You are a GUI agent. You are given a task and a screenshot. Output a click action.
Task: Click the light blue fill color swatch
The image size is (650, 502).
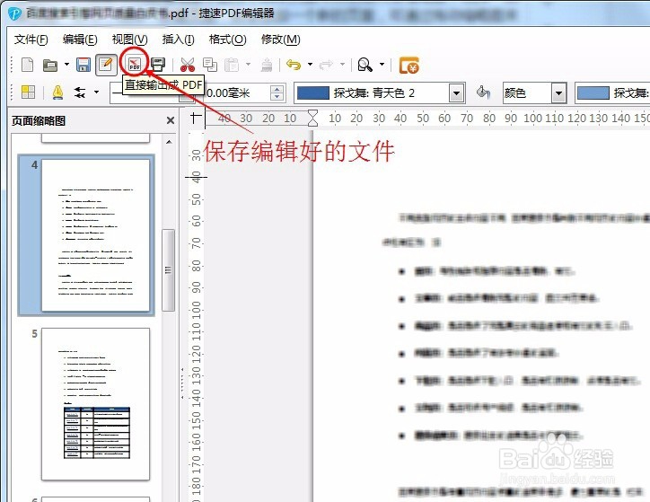(x=593, y=92)
